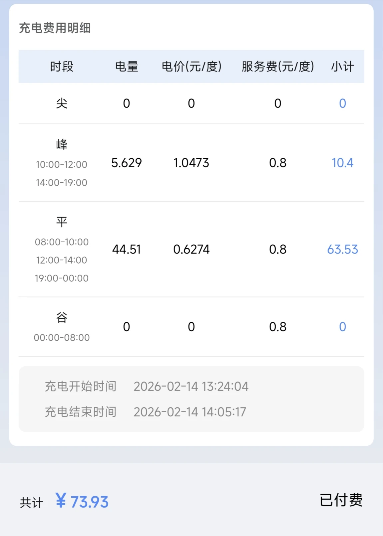
Task: Tap the 已付费 paid status button
Action: tap(341, 500)
